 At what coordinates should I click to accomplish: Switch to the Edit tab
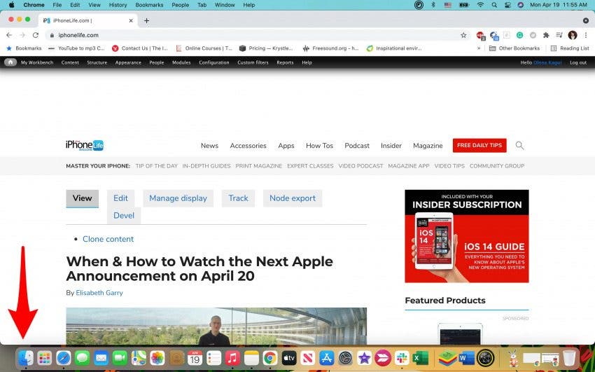pos(120,198)
